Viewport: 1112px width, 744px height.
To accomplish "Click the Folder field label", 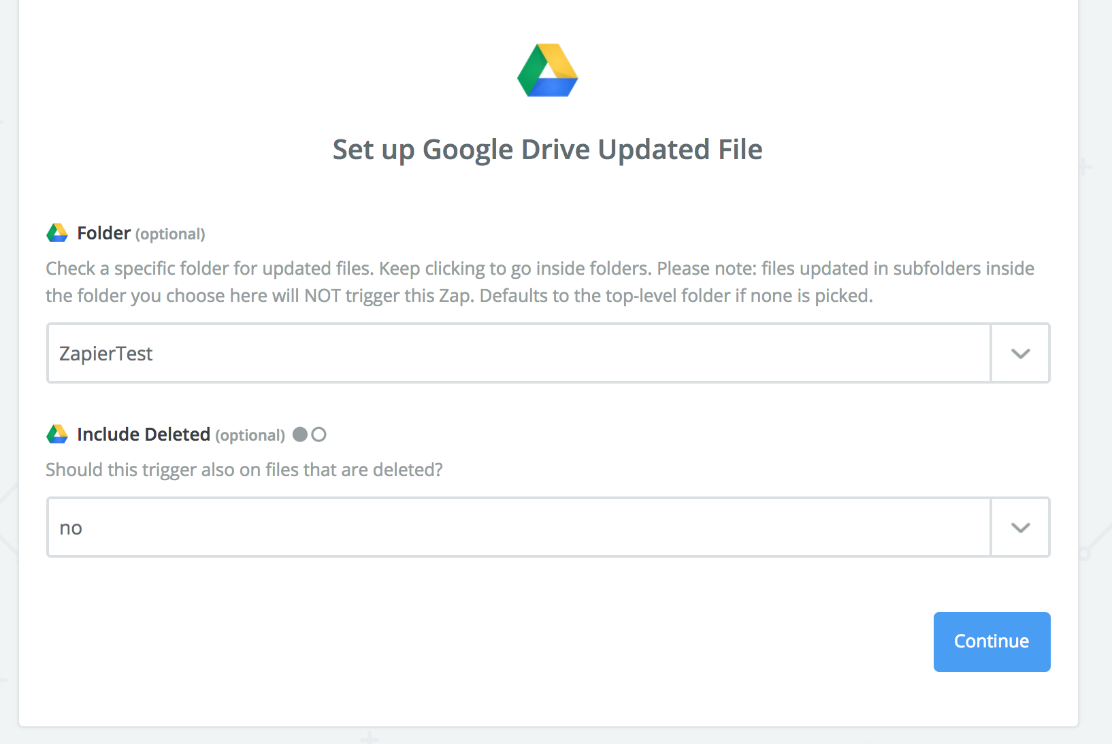I will tap(103, 233).
